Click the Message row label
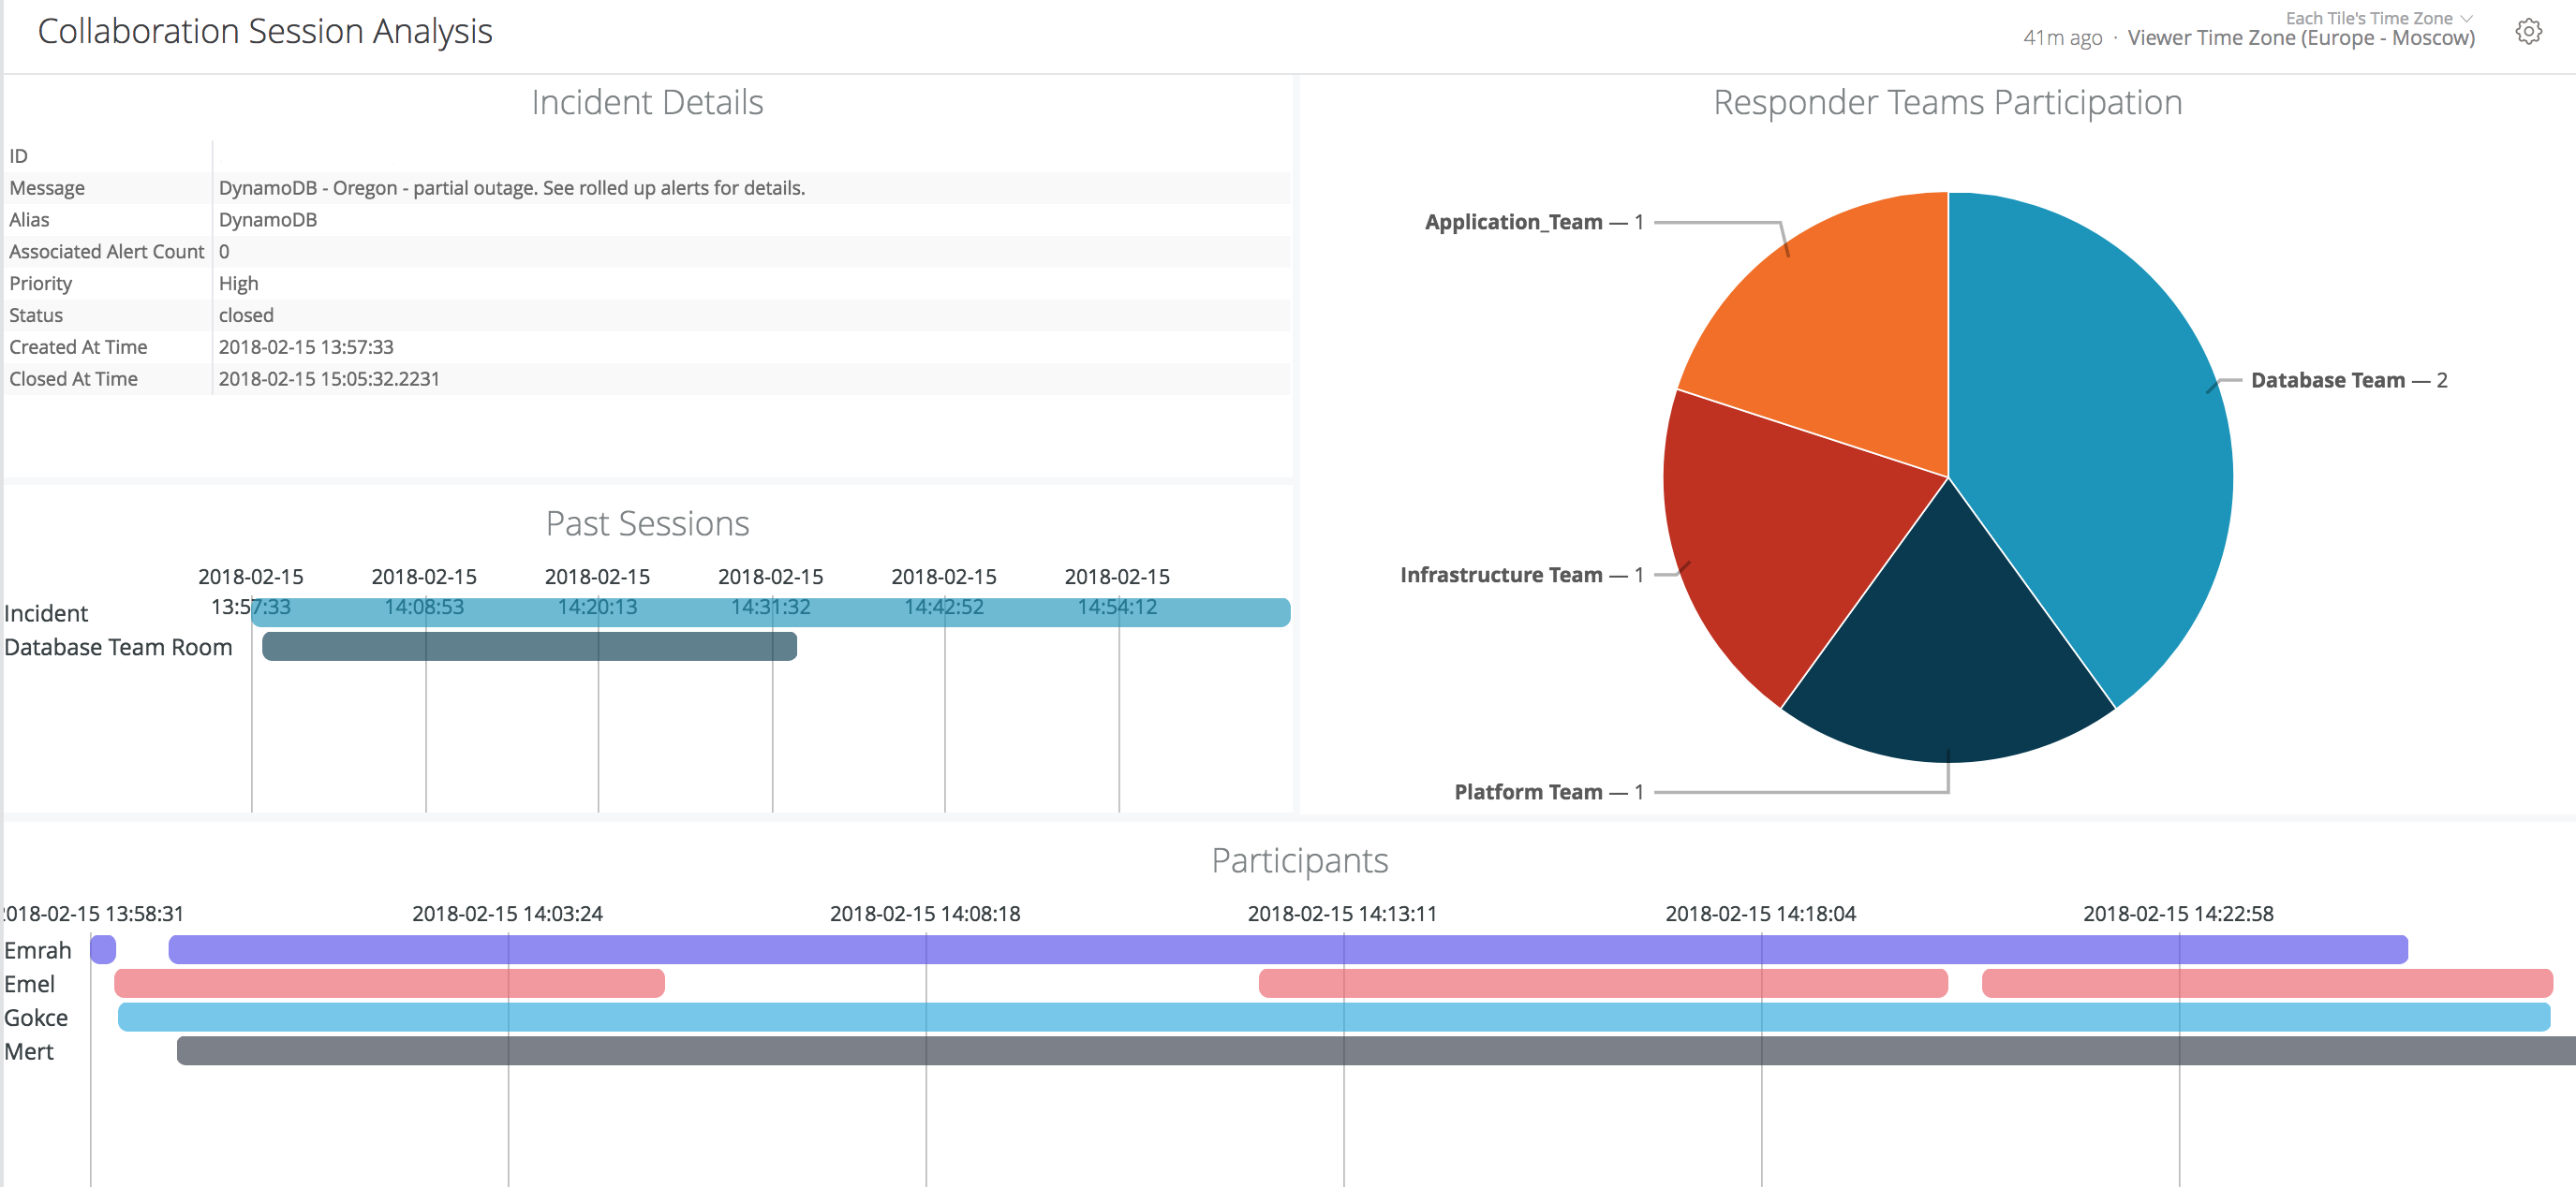Viewport: 2576px width, 1187px height. pos(47,188)
